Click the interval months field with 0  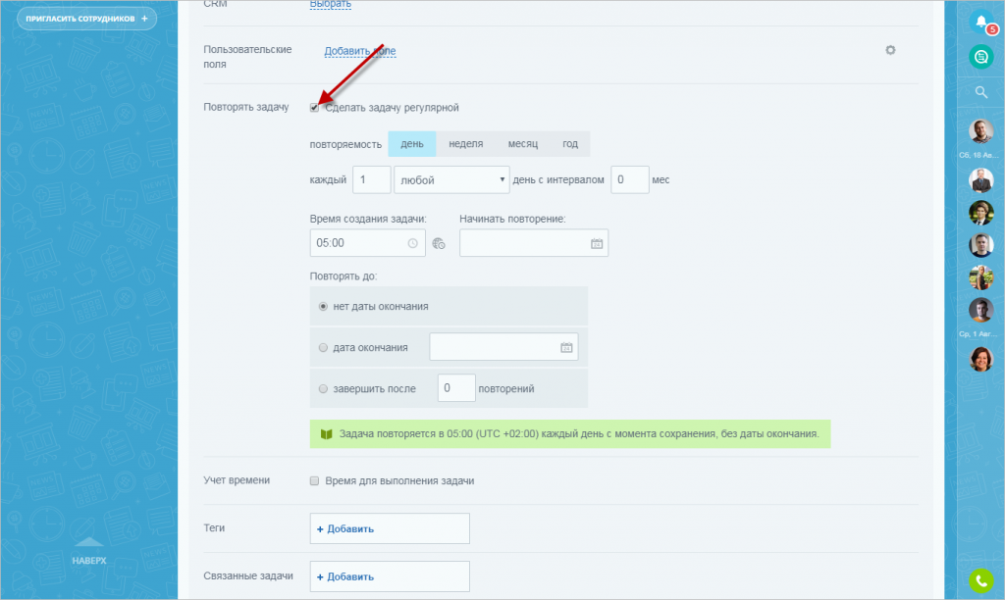[630, 180]
